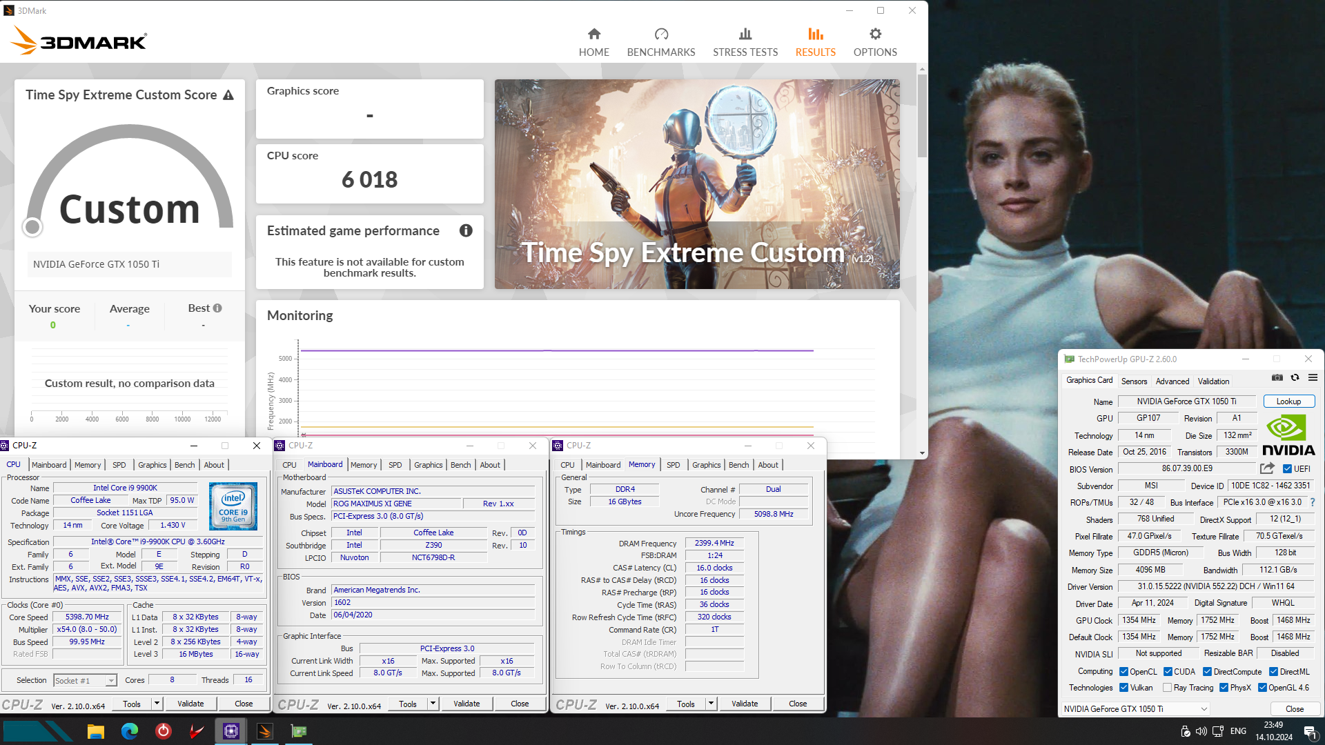Click the Lookup button in GPU-Z
1325x745 pixels.
pos(1288,401)
